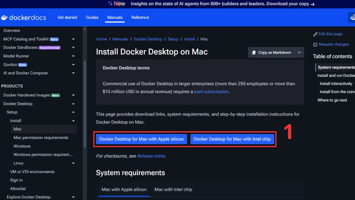The width and height of the screenshot is (355, 200).
Task: Collapse the Install sidebar section
Action: 73,121
